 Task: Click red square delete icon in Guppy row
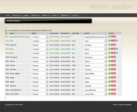click(x=114, y=77)
